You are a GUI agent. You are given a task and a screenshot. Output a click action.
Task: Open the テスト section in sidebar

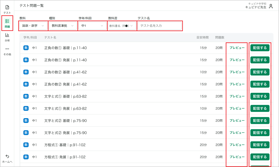[x=7, y=10]
